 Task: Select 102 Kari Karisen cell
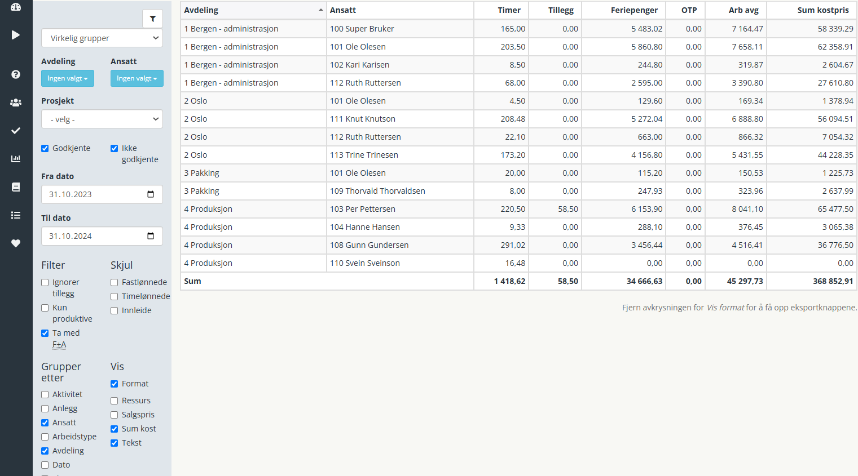pyautogui.click(x=400, y=65)
